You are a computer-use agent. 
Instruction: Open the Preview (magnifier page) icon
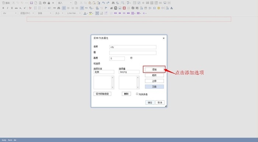(x=40, y=3)
